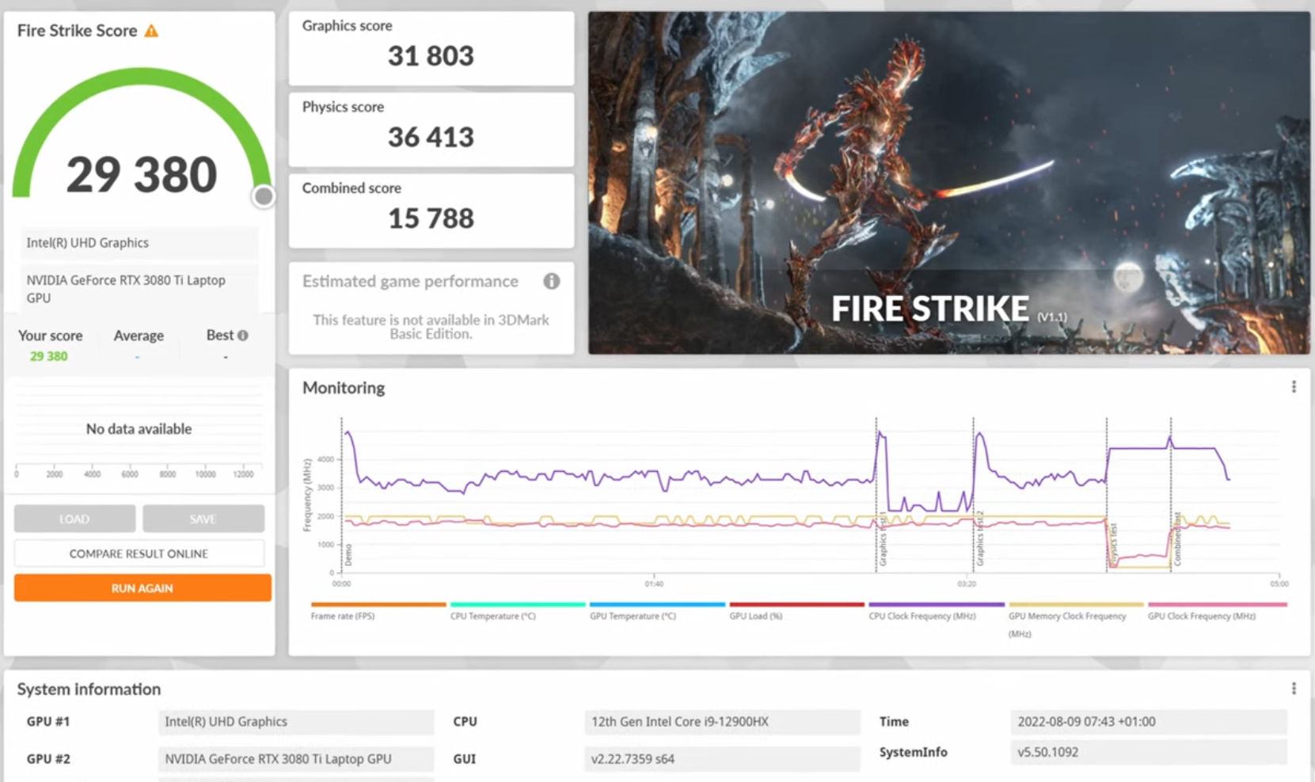The height and width of the screenshot is (782, 1315).
Task: Click GPU #2 value RTX 3080 Ti Laptop
Action: 296,759
